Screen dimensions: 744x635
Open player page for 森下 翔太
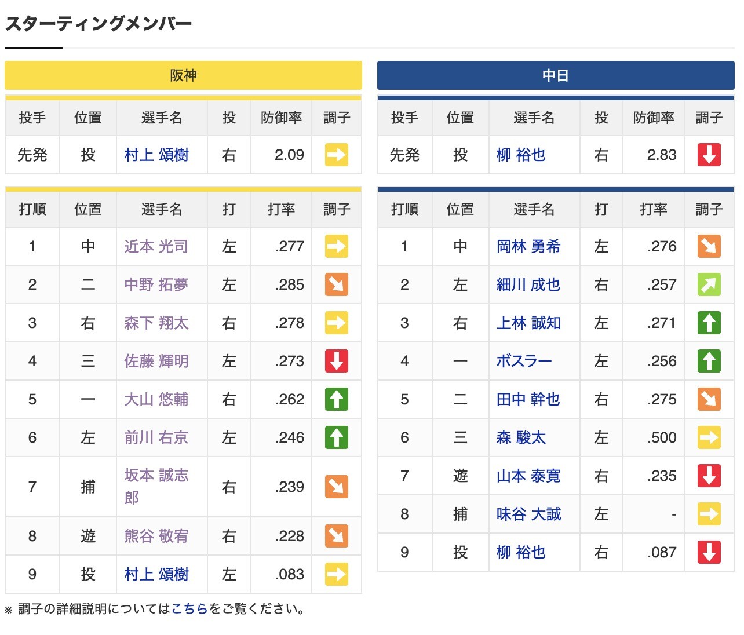click(x=154, y=323)
